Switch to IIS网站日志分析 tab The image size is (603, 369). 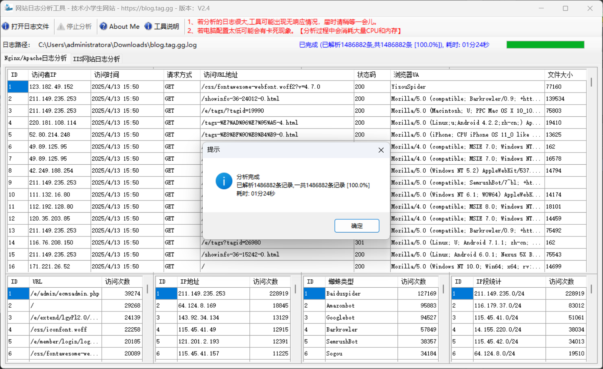click(x=96, y=59)
